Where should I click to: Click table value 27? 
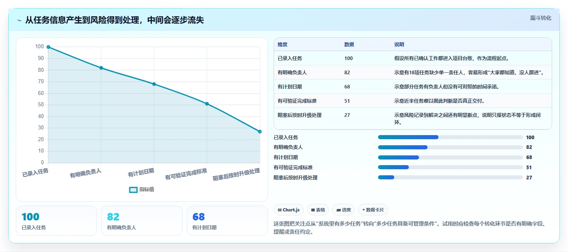coord(347,115)
